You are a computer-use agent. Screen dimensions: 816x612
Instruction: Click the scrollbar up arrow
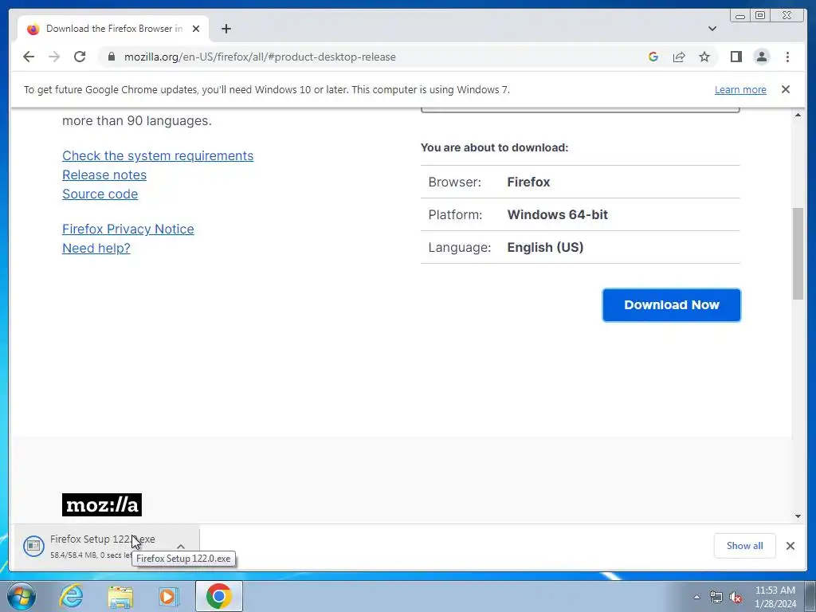[x=798, y=115]
